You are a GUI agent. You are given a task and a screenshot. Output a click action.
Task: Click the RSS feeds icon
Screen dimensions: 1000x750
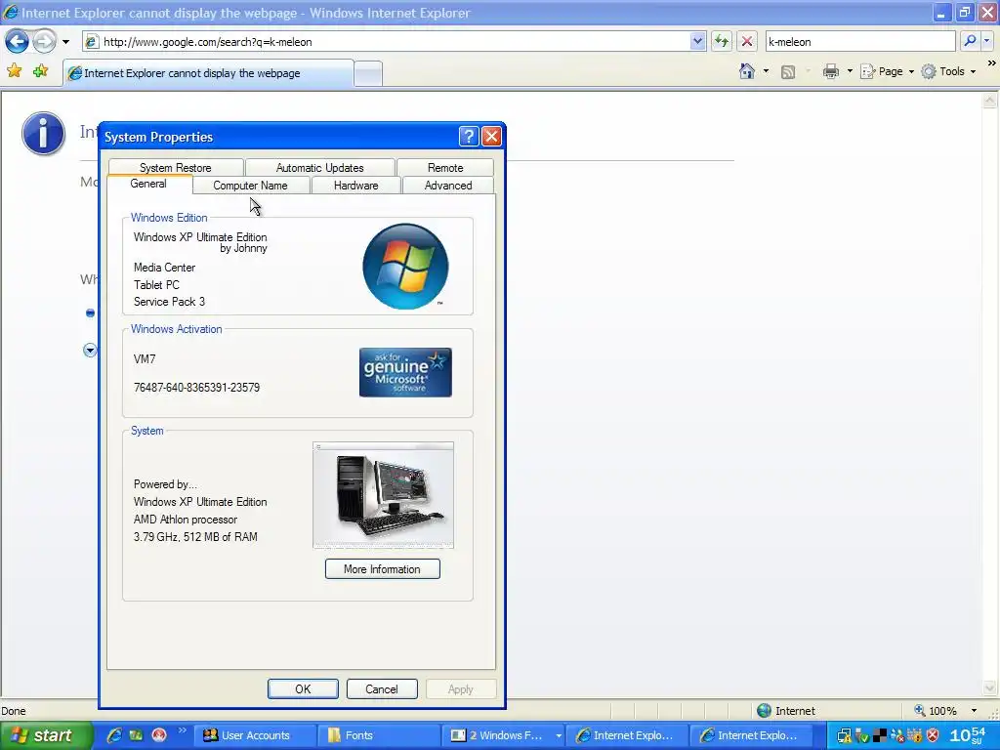[x=788, y=72]
